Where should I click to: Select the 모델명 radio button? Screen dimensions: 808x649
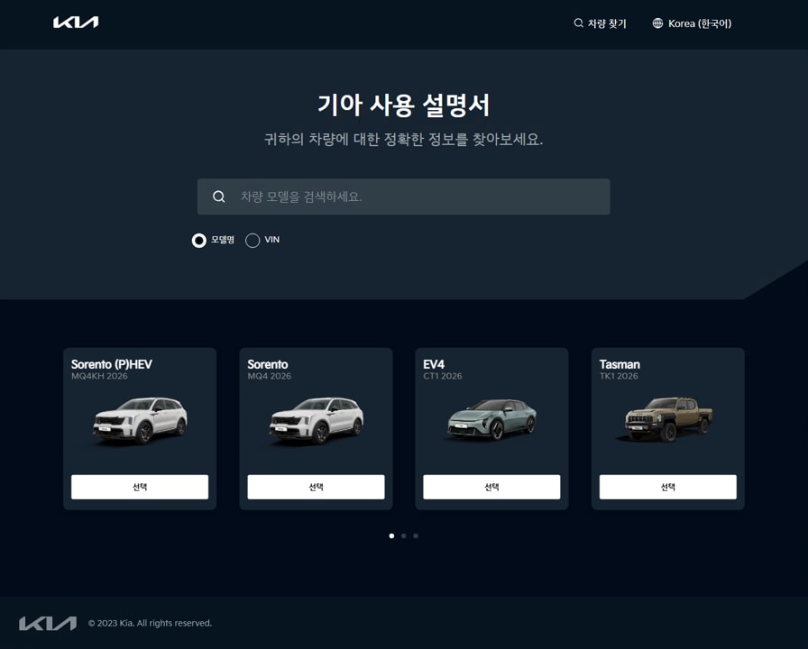click(x=199, y=241)
